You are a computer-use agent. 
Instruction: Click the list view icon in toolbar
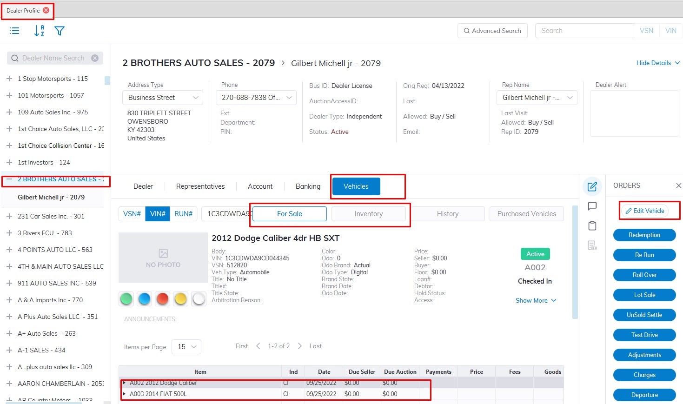[x=14, y=31]
